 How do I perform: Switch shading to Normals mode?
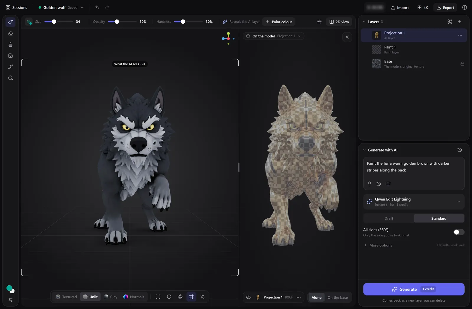click(134, 297)
